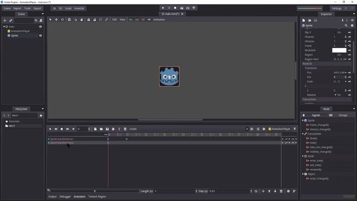Lock the selected object
Viewport: 357px width, 201px height.
point(89,20)
